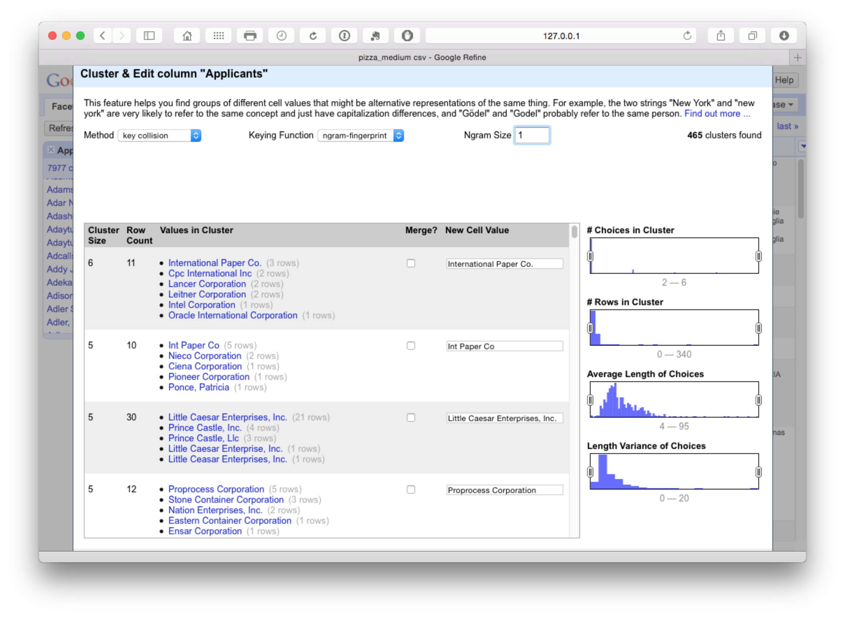The image size is (845, 618).
Task: Click the Show all tabs icon
Action: (752, 36)
